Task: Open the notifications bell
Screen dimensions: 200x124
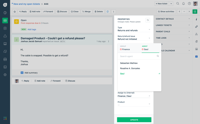Action: pyautogui.click(x=183, y=4)
